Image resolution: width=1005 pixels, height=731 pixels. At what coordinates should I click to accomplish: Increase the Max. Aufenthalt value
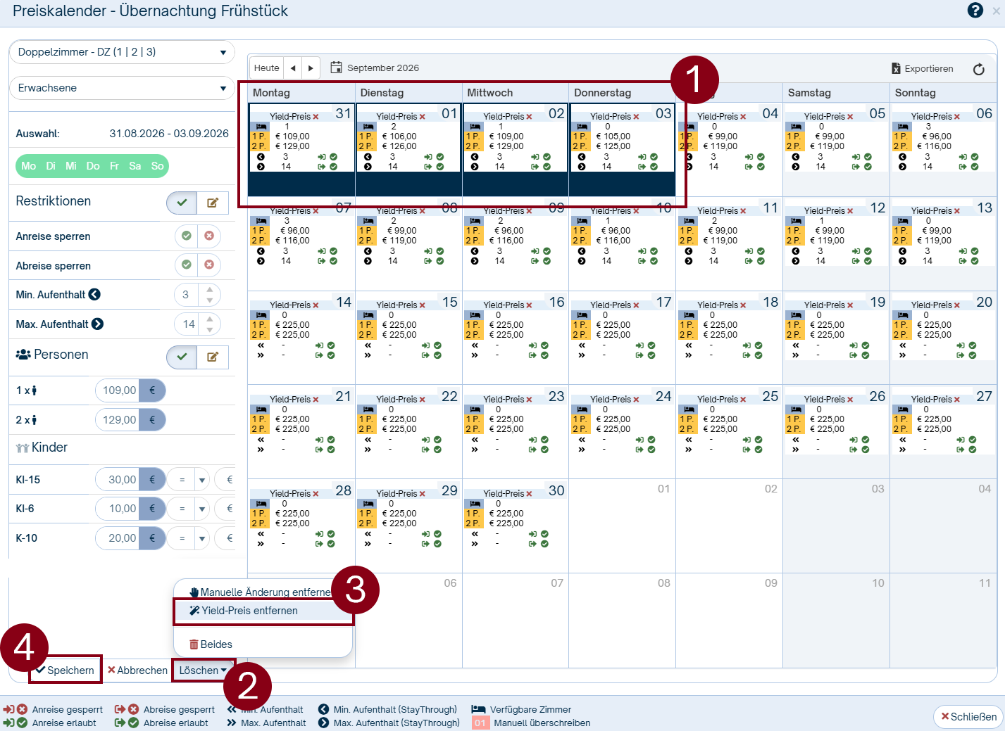pos(210,319)
